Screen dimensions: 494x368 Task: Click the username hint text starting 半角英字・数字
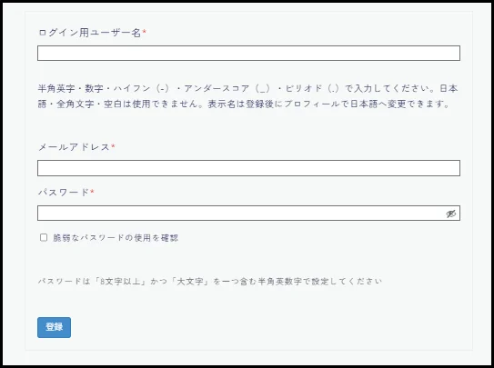pos(247,96)
